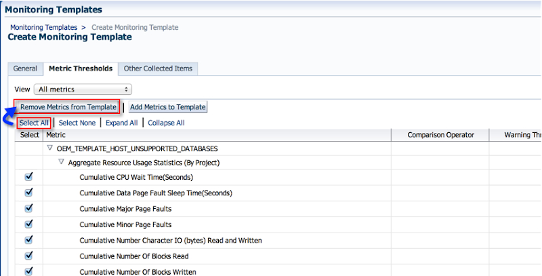Screen dimensions: 542x276
Task: Select the Metric Thresholds tab
Action: click(x=80, y=68)
